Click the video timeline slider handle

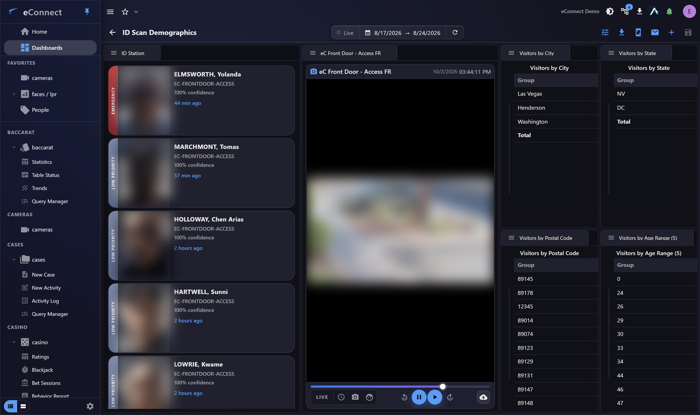point(443,386)
